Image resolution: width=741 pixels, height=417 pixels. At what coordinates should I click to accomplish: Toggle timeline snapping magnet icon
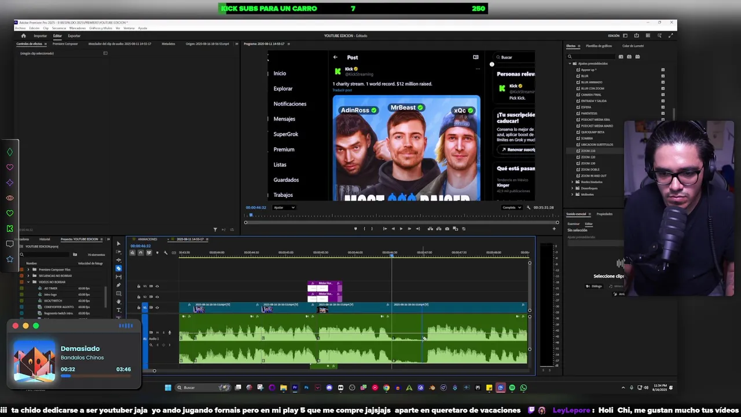click(141, 253)
